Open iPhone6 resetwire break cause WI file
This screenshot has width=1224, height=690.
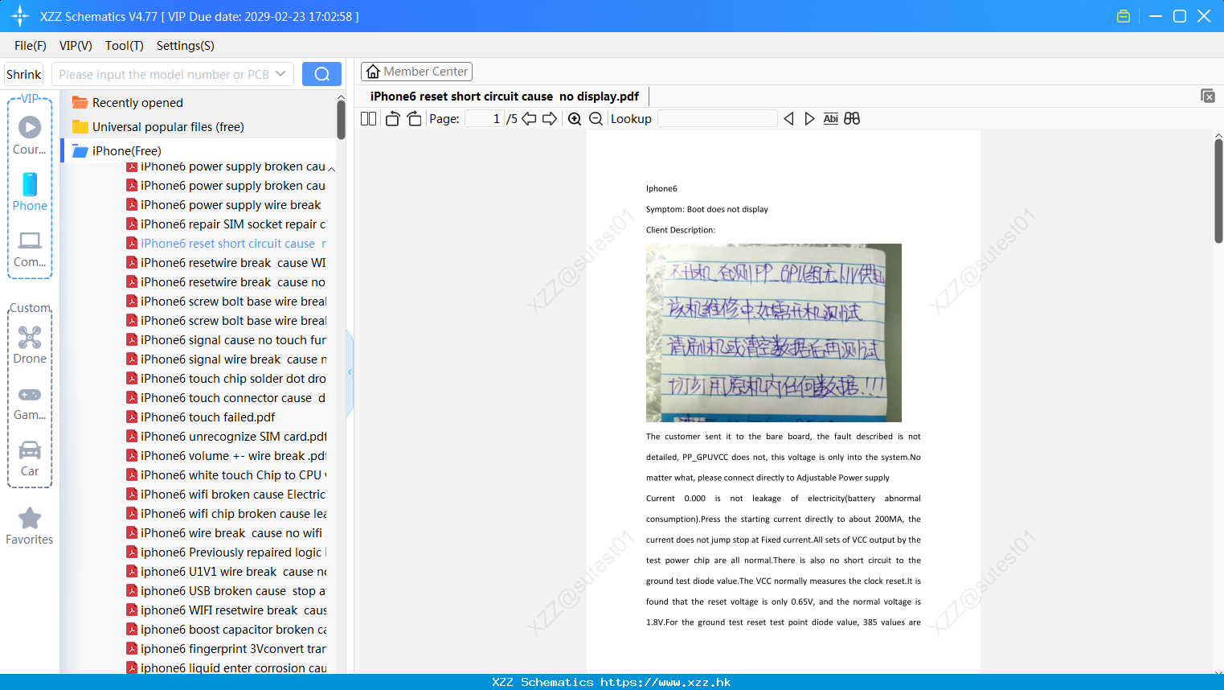(226, 263)
